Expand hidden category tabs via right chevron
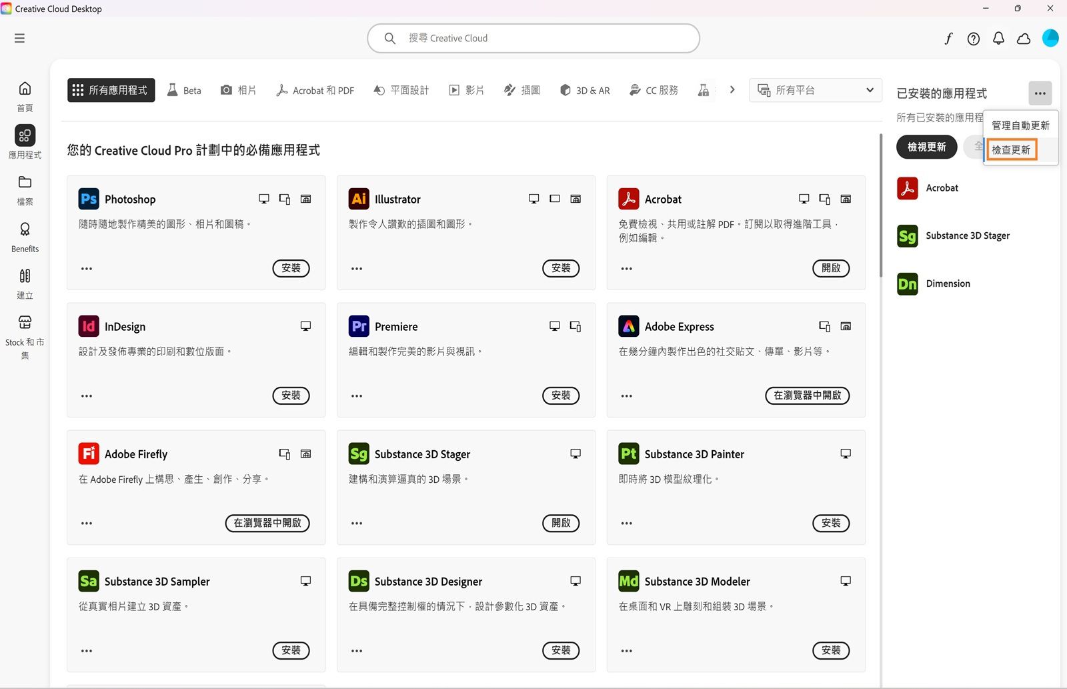This screenshot has height=689, width=1067. pos(732,89)
